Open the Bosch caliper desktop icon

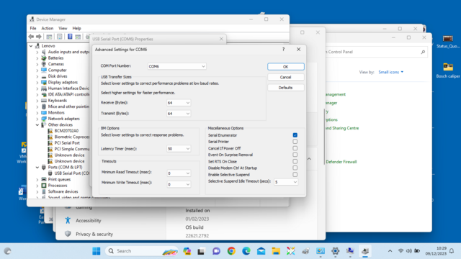point(448,71)
